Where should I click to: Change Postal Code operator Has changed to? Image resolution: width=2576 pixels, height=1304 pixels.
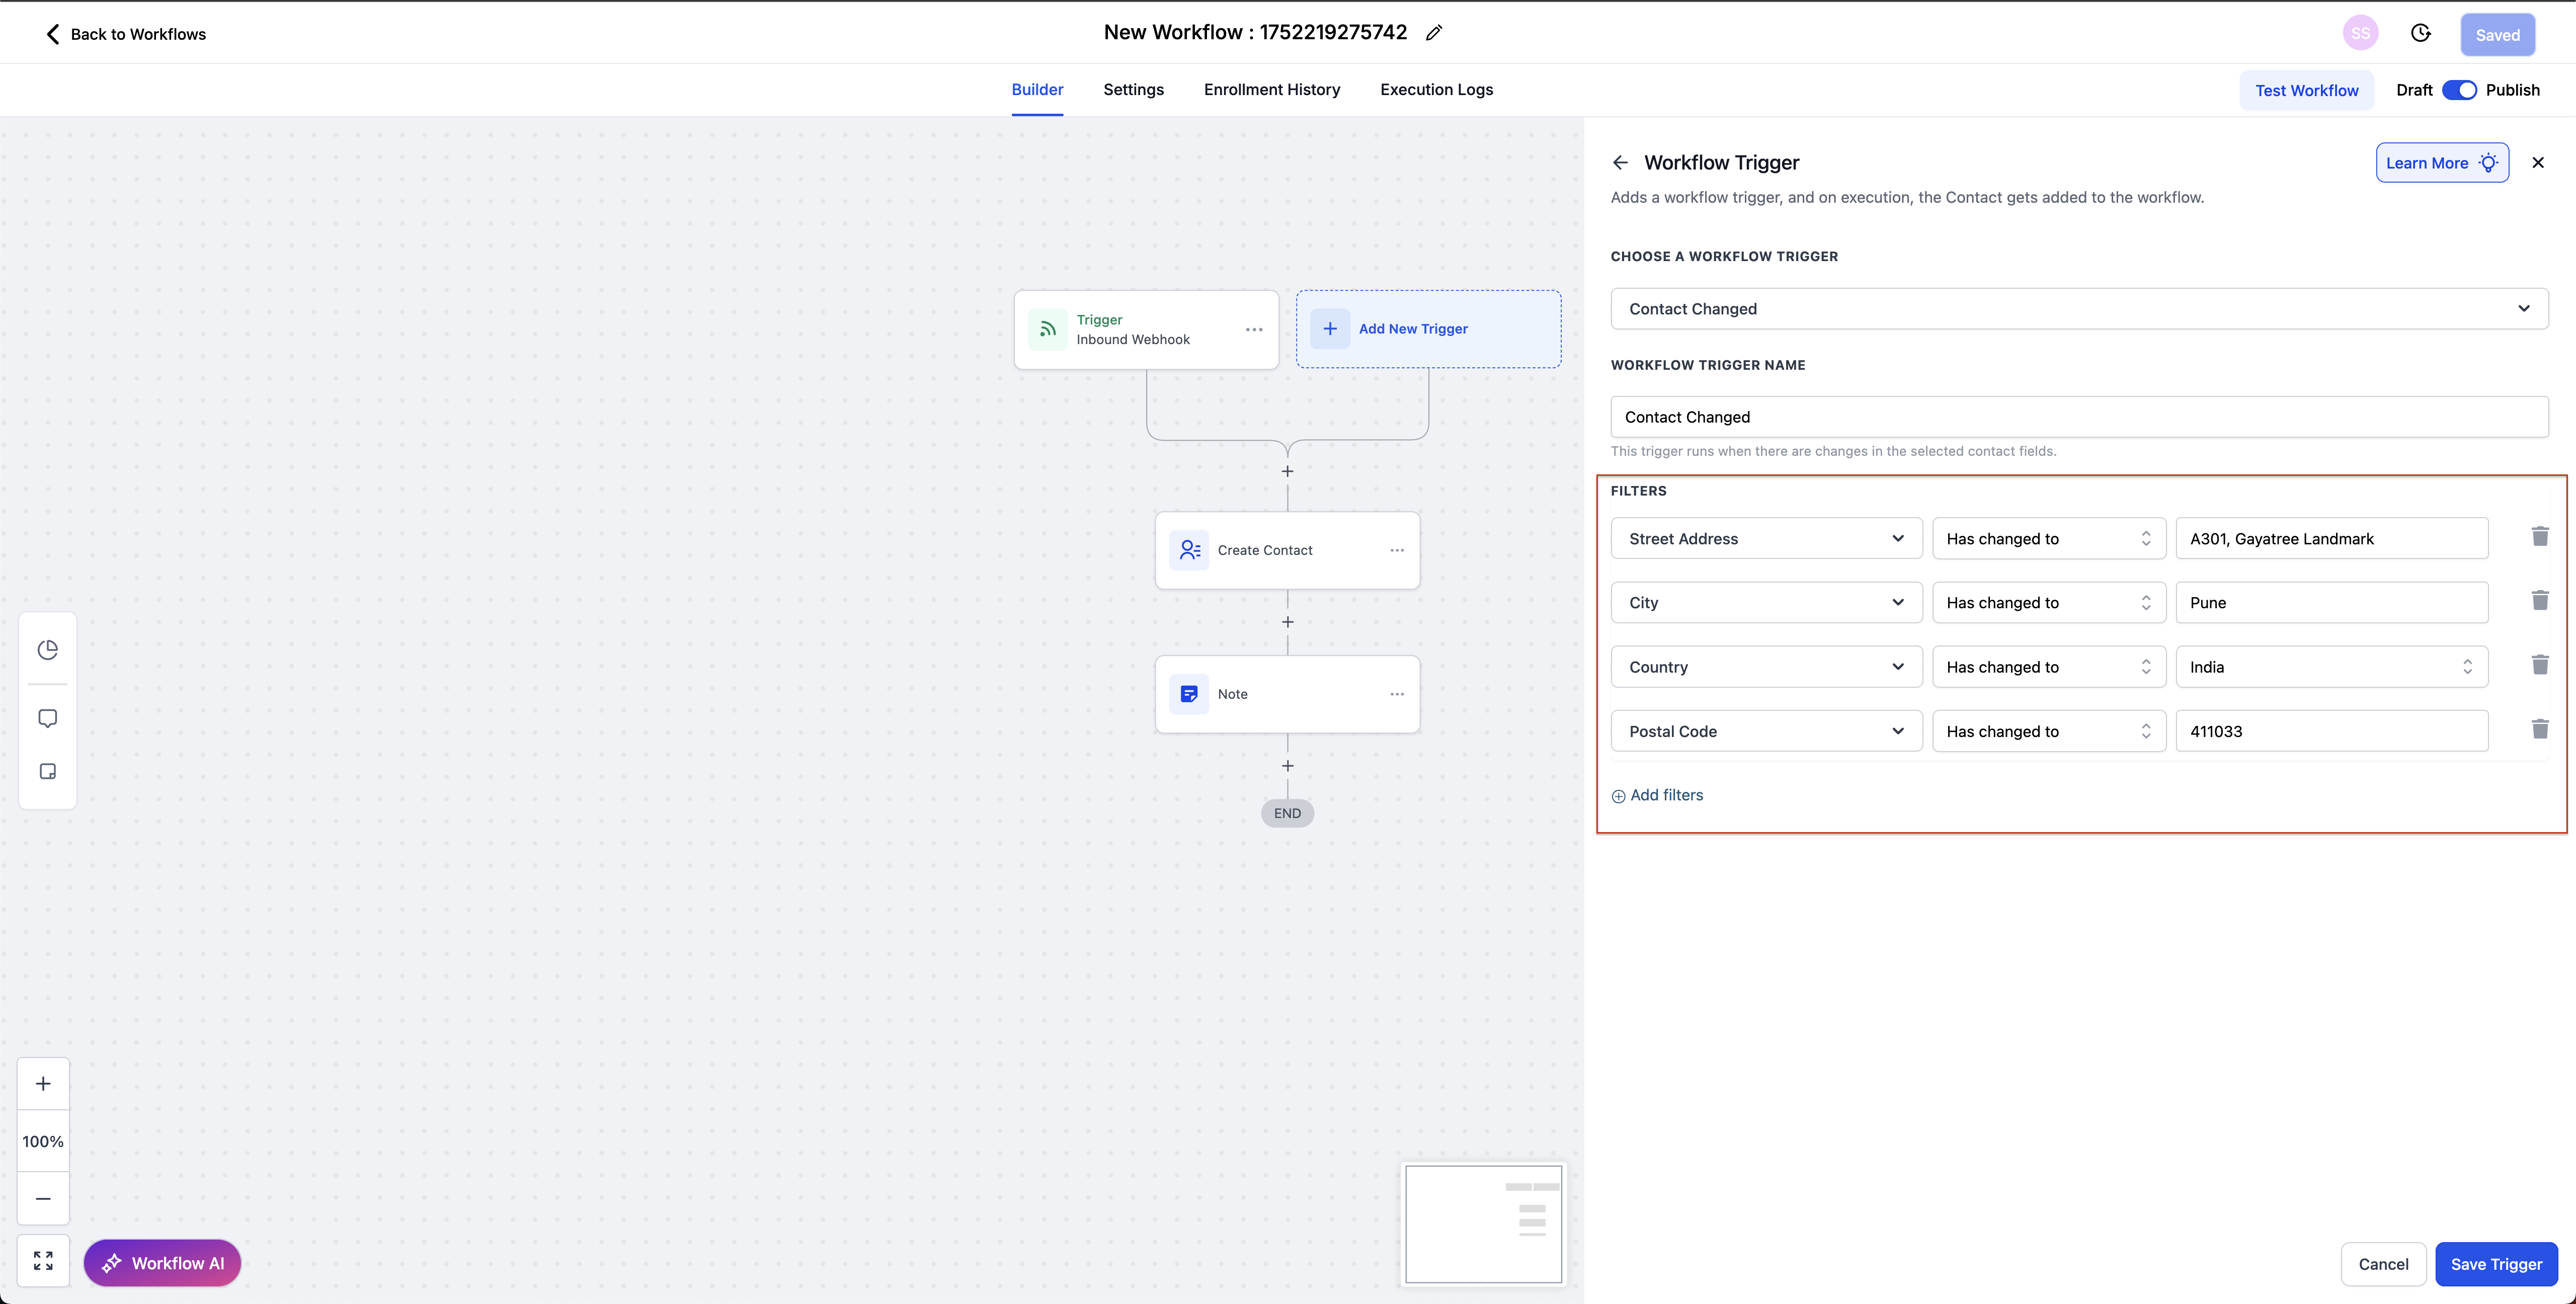[2049, 731]
